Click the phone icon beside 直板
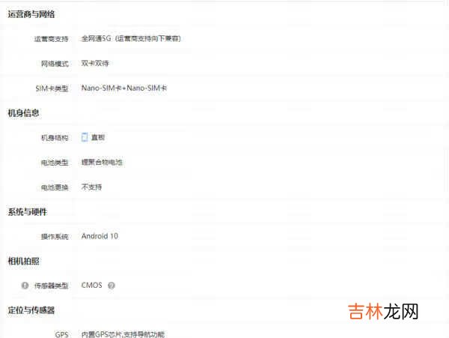This screenshot has width=449, height=338. click(85, 137)
